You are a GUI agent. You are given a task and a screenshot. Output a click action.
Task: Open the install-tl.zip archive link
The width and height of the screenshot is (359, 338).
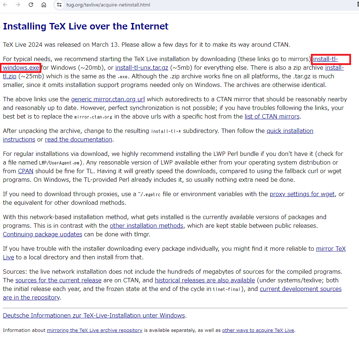(x=335, y=68)
